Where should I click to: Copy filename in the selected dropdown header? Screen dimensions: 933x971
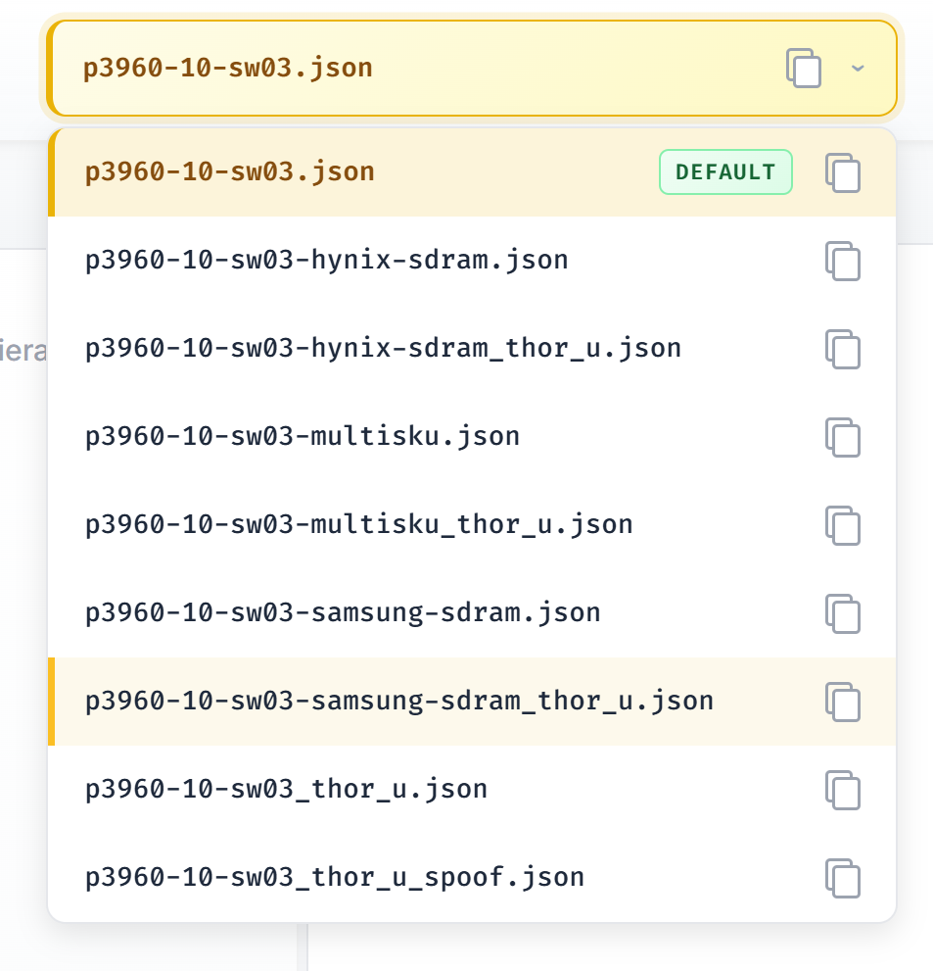coord(804,69)
